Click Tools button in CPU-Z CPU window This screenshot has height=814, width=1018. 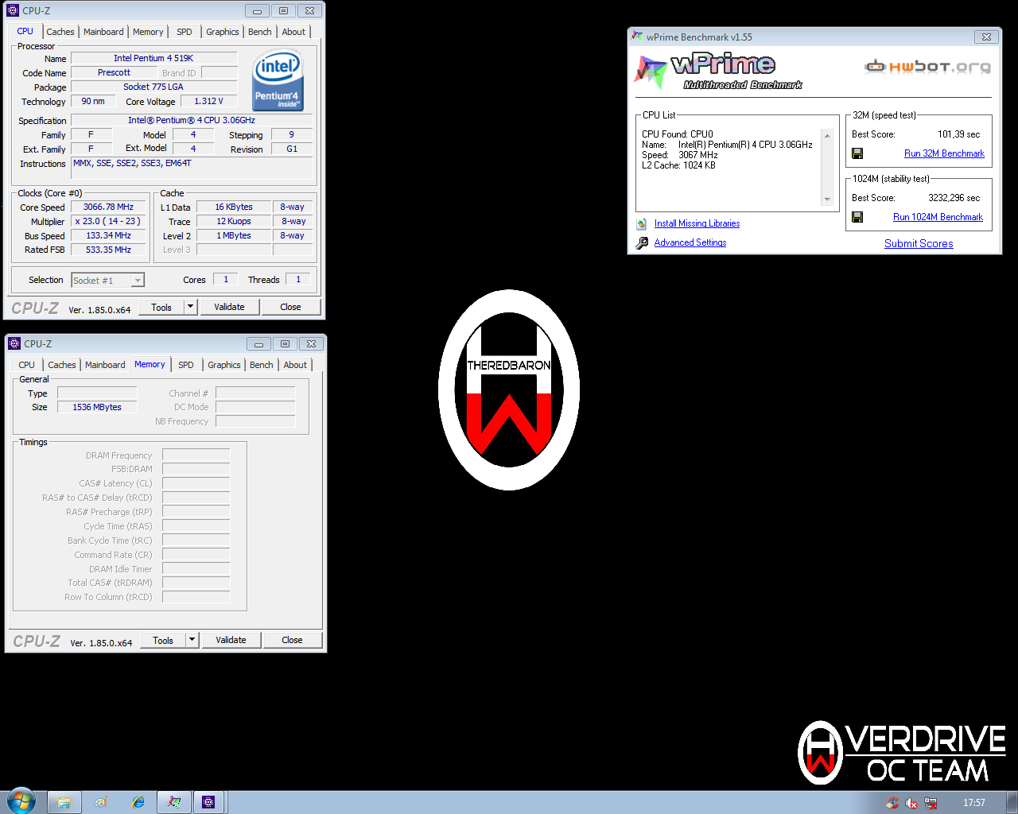pyautogui.click(x=161, y=307)
